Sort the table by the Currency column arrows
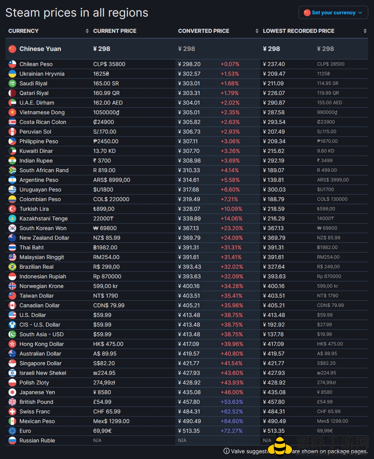 (x=87, y=31)
